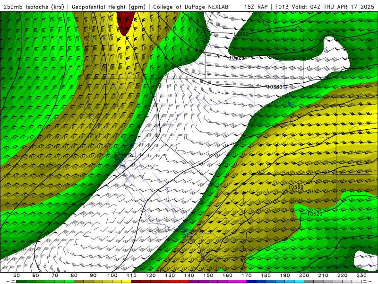Click the 170 value on the color scale
This screenshot has width=378, height=284.
pyautogui.click(x=247, y=275)
